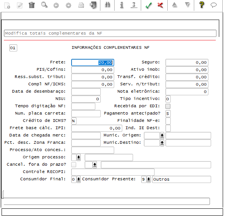Cancel with the red X icon
The width and height of the screenshot is (225, 218).
pyautogui.click(x=160, y=5)
